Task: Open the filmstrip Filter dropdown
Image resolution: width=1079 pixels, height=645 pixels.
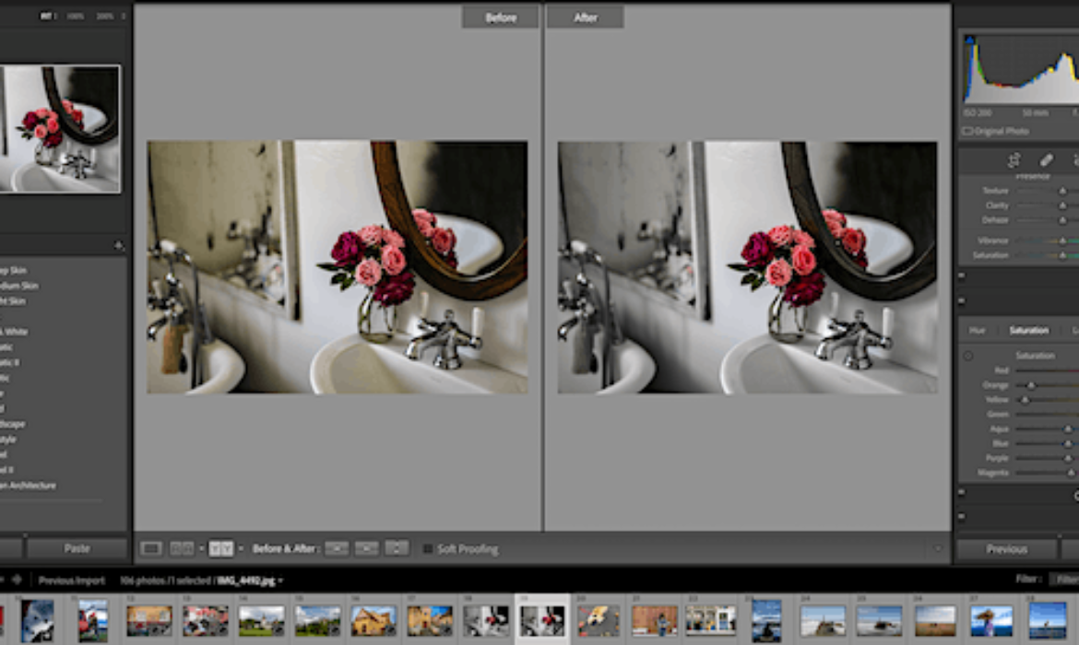Action: [1065, 580]
